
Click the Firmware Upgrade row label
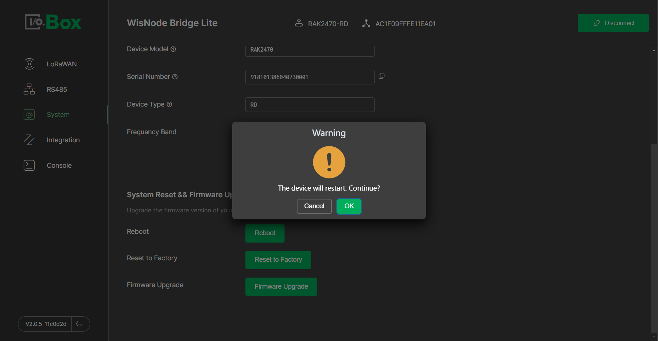click(x=155, y=285)
